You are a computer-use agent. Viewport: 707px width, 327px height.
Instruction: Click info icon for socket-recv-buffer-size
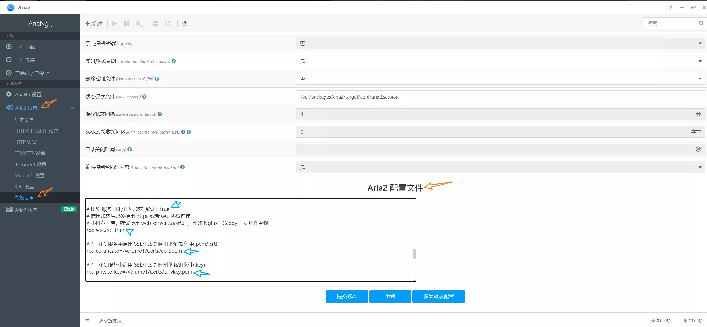189,132
